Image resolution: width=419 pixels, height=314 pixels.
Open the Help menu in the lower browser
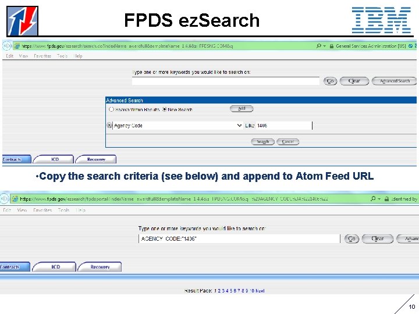[x=80, y=210]
